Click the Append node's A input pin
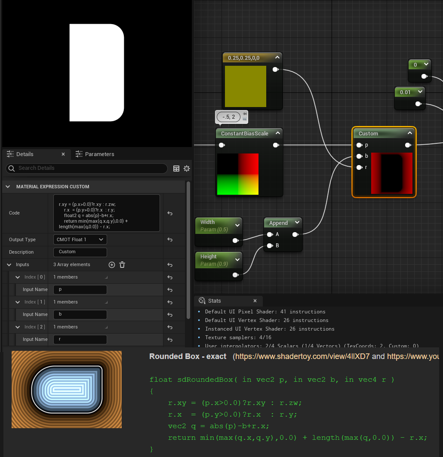 tap(270, 234)
